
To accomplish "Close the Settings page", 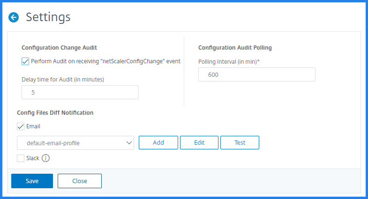I will [x=80, y=181].
